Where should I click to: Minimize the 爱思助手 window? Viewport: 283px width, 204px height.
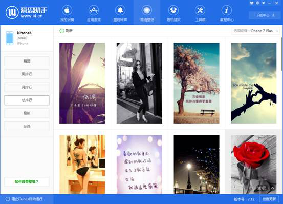pyautogui.click(x=270, y=3)
